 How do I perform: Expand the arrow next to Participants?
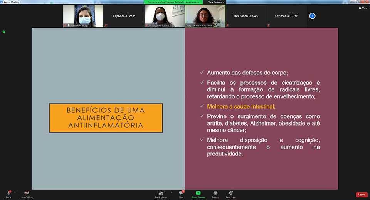click(x=171, y=193)
